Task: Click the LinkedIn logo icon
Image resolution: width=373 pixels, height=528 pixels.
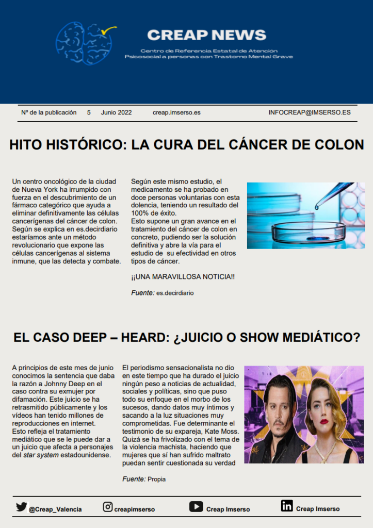Action: coord(287,506)
